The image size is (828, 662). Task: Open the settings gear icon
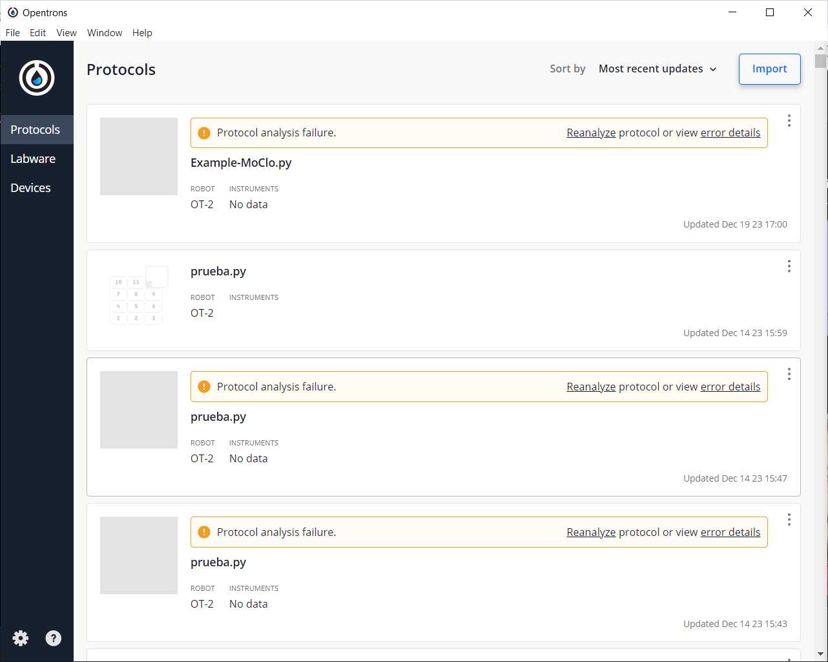(21, 639)
